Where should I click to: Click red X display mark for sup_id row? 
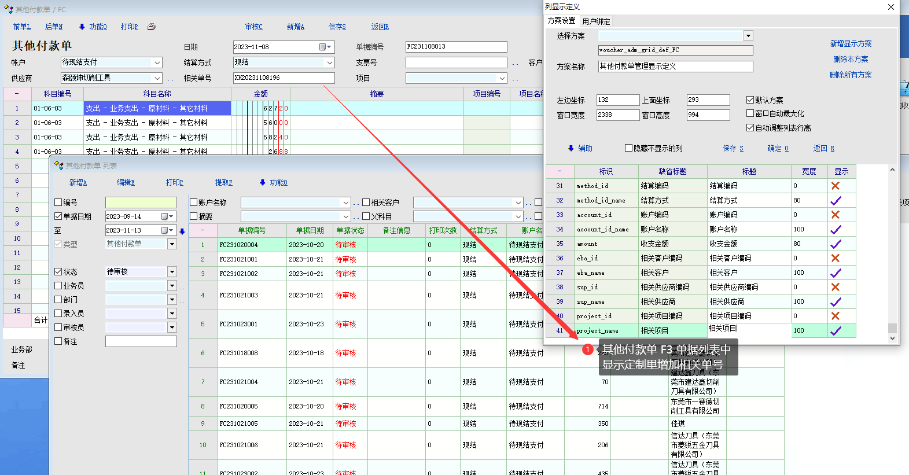(835, 287)
